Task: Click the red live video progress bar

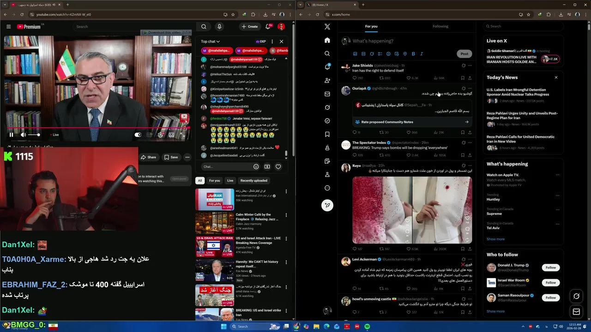Action: (97, 128)
